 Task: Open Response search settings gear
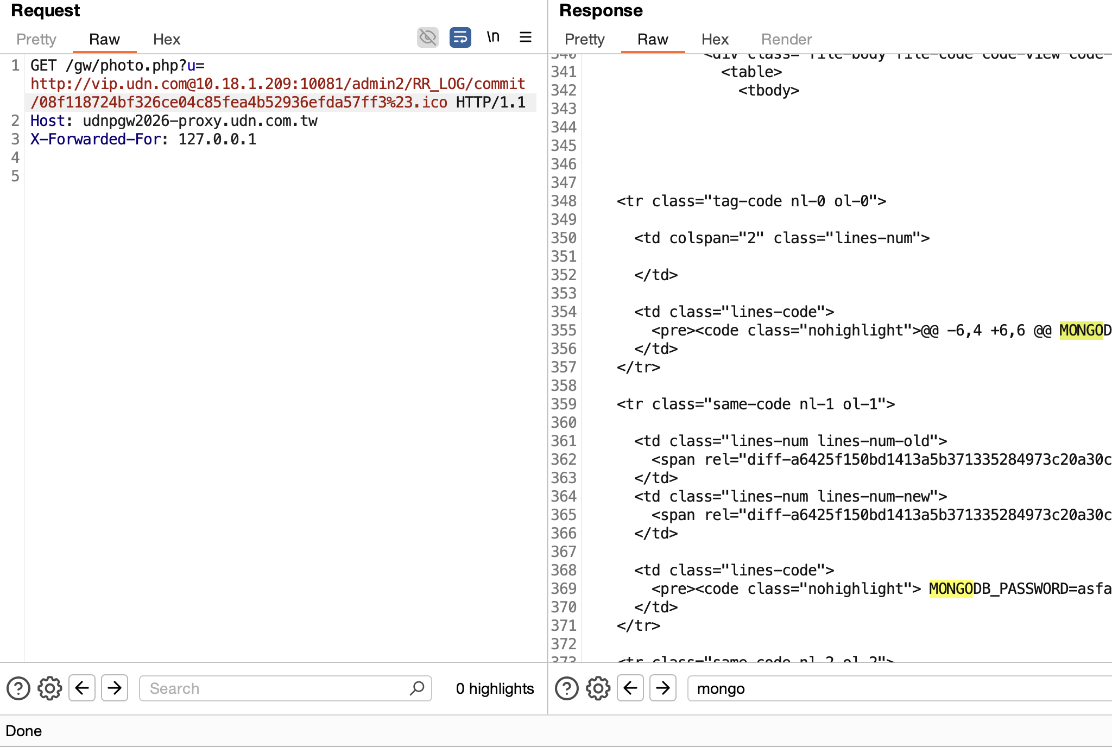click(x=598, y=688)
